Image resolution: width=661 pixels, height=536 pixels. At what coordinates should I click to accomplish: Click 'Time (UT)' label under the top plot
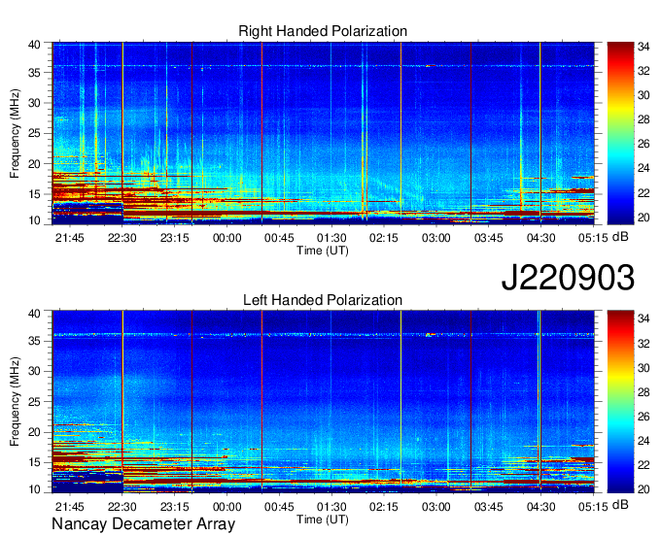click(323, 251)
